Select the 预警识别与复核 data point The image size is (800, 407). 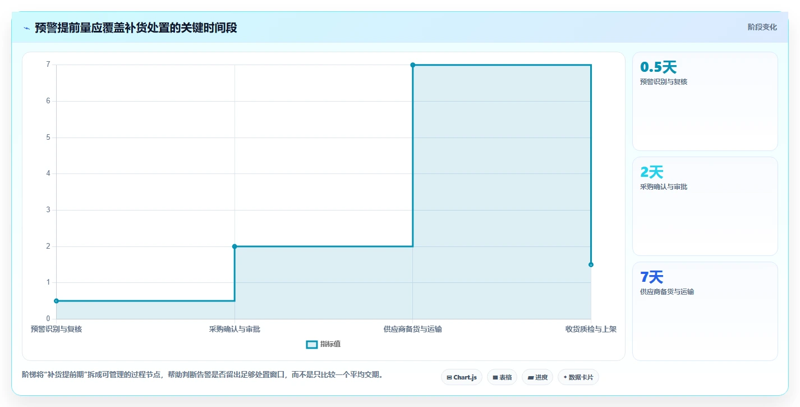point(56,301)
